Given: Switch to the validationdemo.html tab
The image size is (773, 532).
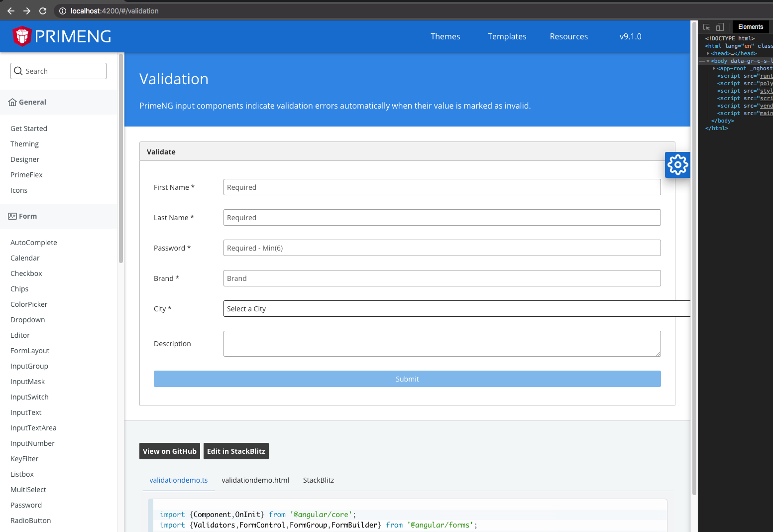Looking at the screenshot, I should pyautogui.click(x=255, y=480).
